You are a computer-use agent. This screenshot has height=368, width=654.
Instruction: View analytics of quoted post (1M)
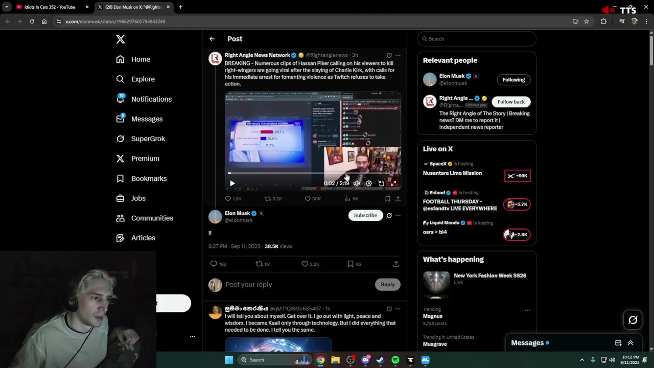(351, 199)
